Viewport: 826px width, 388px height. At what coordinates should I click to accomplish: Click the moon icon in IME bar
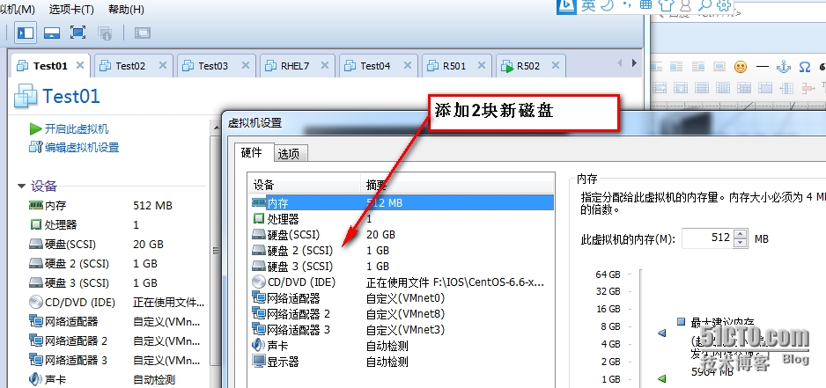pos(608,5)
